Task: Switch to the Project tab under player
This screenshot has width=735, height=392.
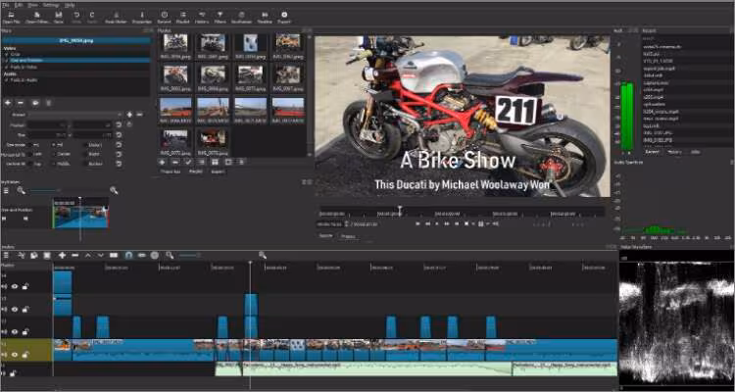Action: coord(347,236)
